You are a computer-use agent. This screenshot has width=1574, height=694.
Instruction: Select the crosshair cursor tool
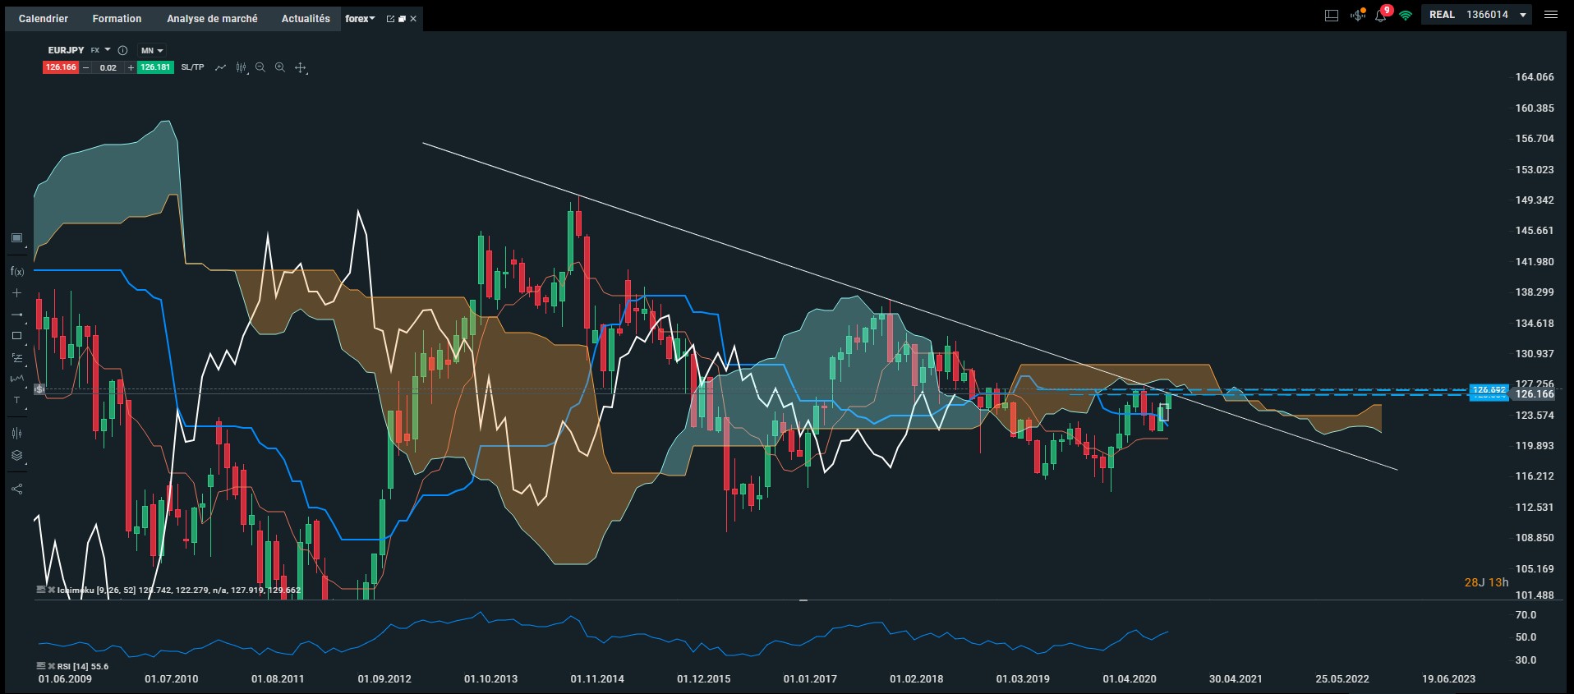pos(301,68)
